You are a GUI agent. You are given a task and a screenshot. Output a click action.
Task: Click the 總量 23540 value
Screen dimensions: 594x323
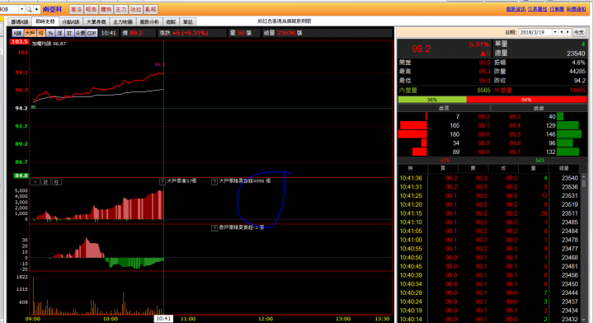click(x=576, y=54)
